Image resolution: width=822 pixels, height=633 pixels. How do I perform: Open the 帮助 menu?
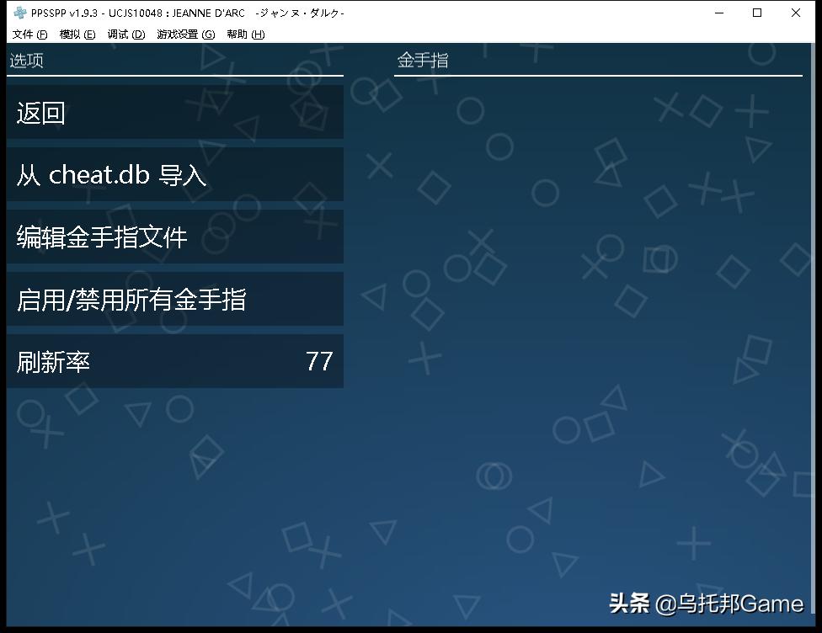pyautogui.click(x=244, y=34)
